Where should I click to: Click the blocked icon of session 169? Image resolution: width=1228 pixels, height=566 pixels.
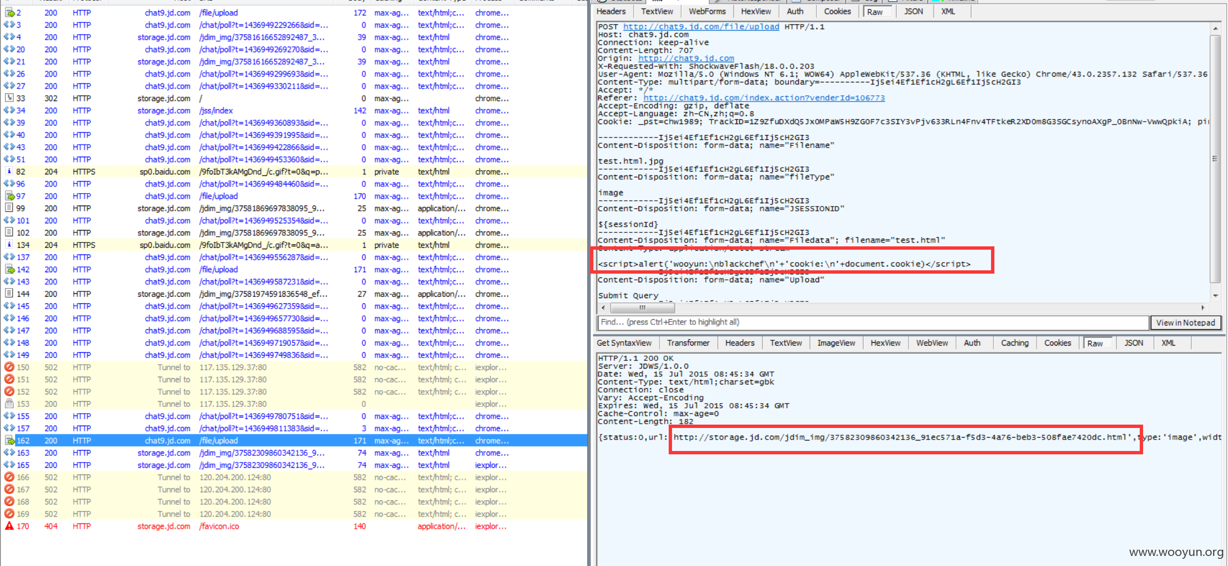point(9,514)
